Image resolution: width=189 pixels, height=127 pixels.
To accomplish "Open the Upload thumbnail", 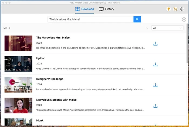I will point(18,64).
